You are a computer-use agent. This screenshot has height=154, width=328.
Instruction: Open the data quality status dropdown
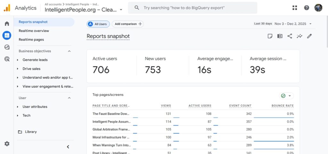pos(286,96)
